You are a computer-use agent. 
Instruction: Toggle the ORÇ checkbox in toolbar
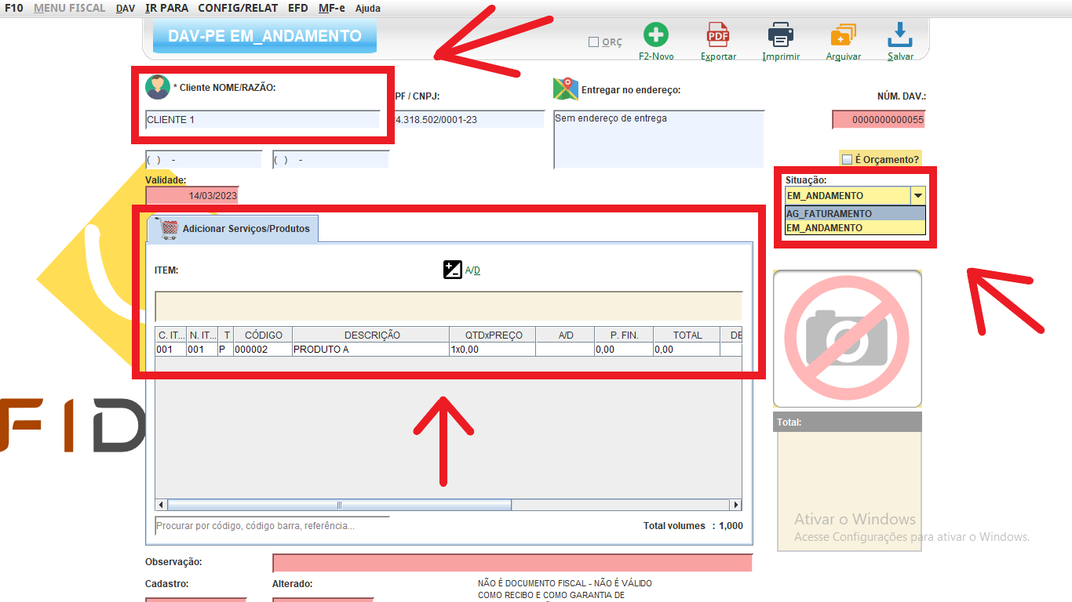593,42
